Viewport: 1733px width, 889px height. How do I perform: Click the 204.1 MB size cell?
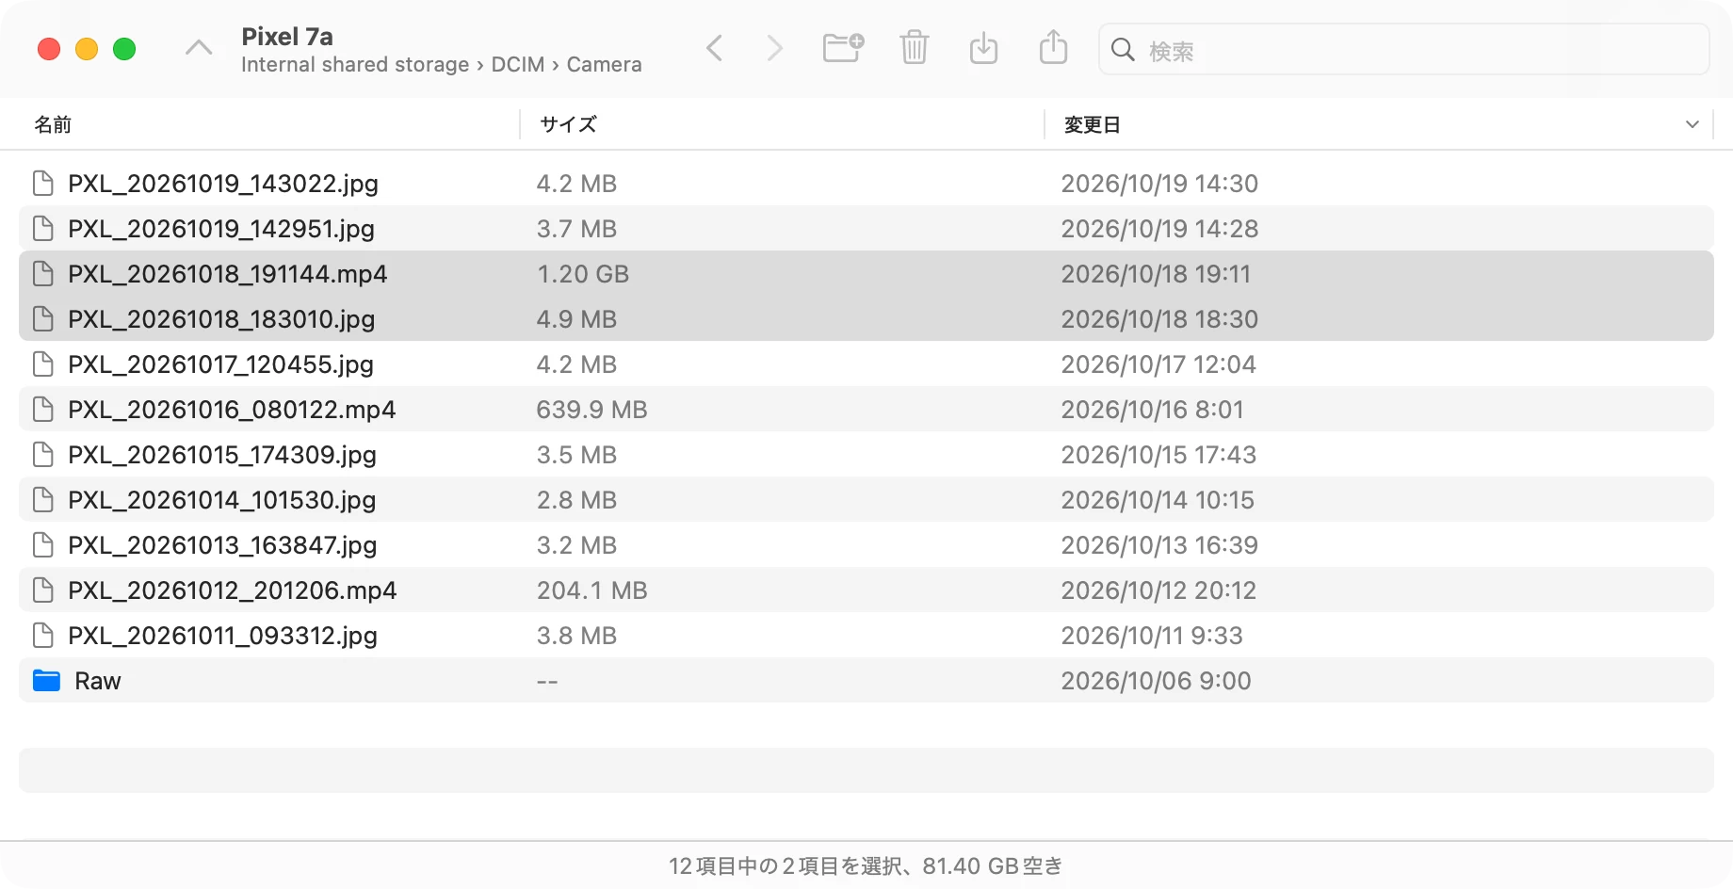point(591,590)
